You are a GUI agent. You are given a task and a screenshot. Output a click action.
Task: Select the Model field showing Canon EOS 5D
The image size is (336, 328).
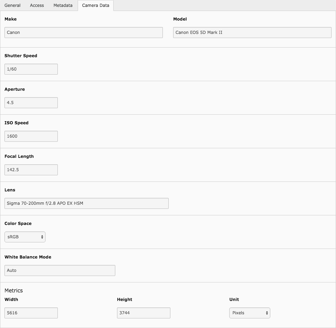click(252, 33)
